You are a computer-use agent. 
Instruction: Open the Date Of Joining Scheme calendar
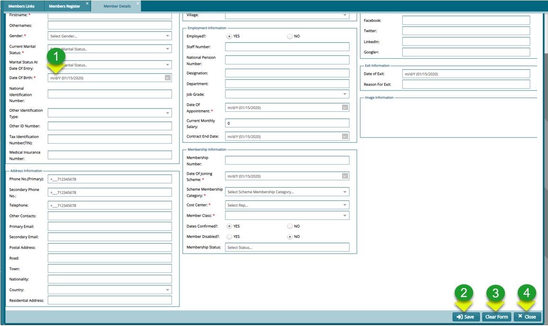pos(345,176)
